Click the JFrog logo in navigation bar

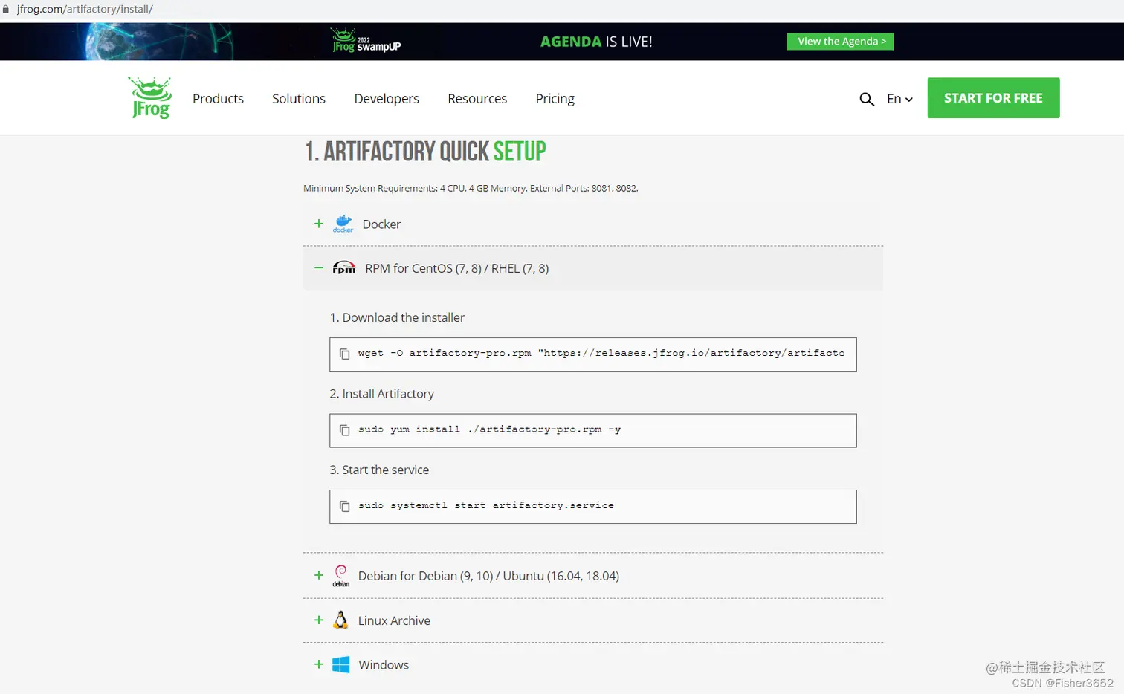(150, 97)
